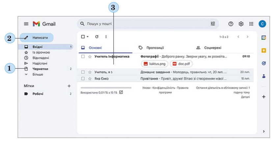Click the 1–3 з 3 message counter
This screenshot has width=273, height=141.
tap(224, 37)
